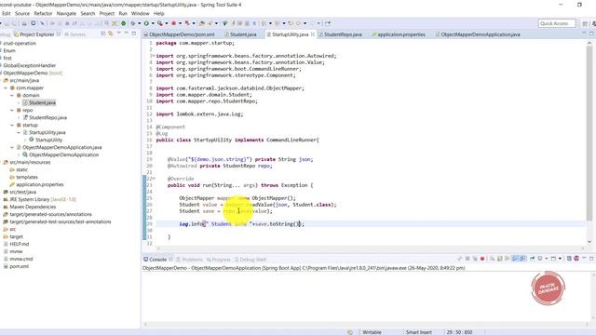Click the Smart Insert status bar entry

pyautogui.click(x=418, y=332)
